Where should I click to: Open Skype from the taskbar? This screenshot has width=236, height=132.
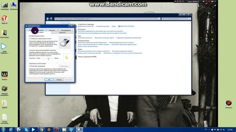point(26,129)
